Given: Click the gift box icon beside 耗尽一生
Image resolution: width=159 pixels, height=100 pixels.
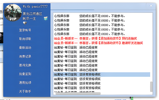Looking at the screenshot, I should [46, 18].
